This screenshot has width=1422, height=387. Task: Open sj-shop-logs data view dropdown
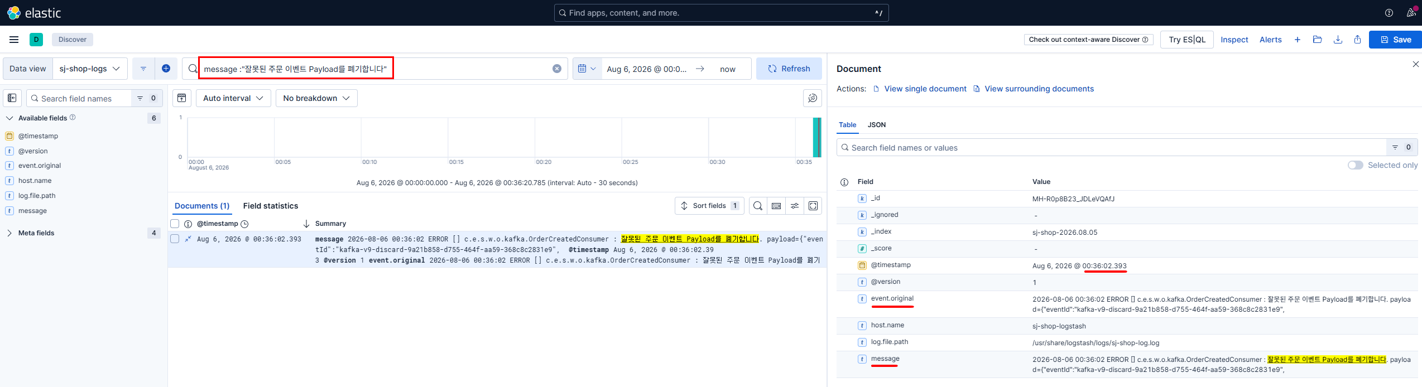coord(90,69)
